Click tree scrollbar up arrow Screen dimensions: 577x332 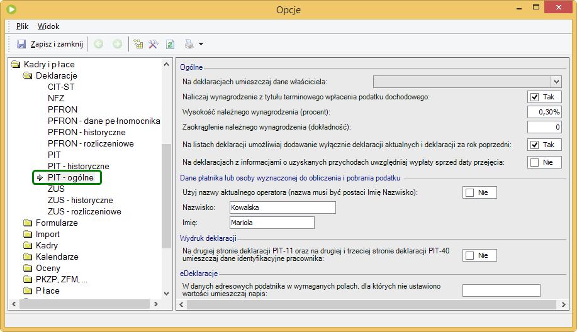166,64
